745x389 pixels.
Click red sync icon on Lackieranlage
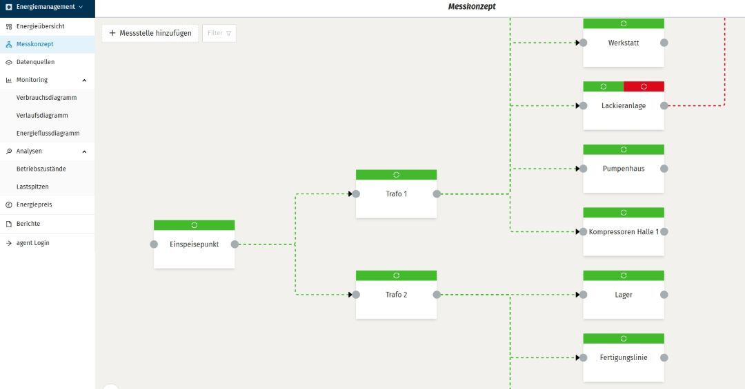pyautogui.click(x=644, y=86)
